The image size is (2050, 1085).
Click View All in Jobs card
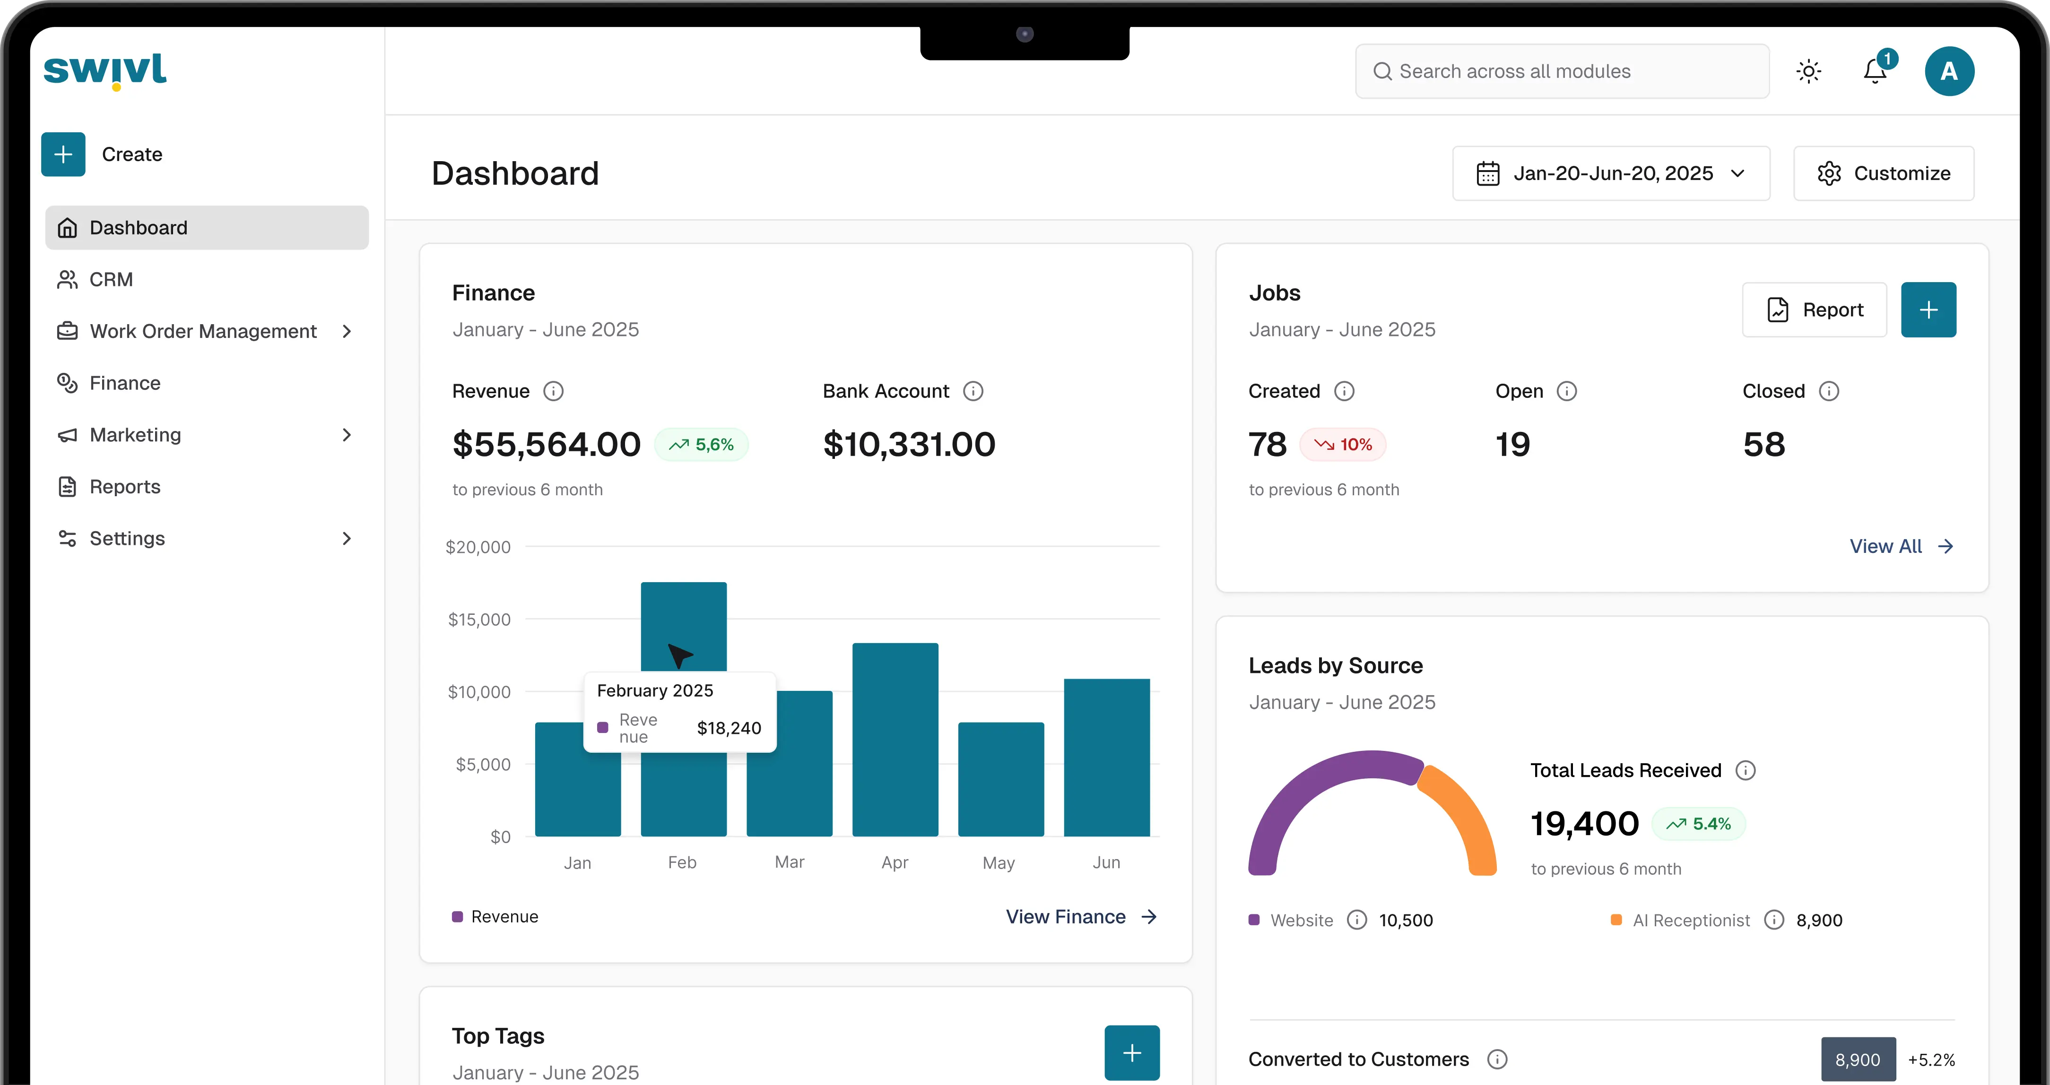point(1887,546)
